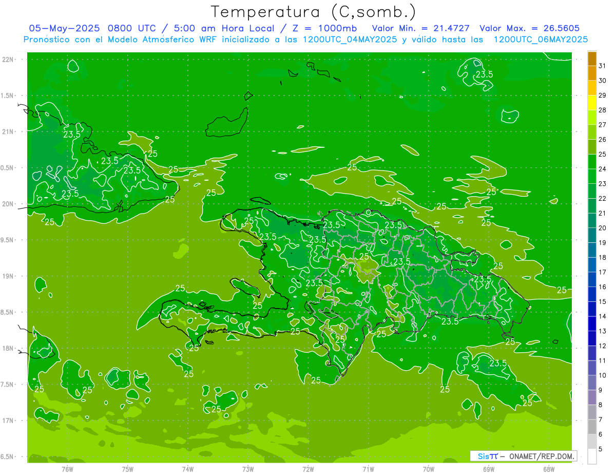Click the title 'Temperatura (C,somb.)'
The image size is (616, 476).
(x=314, y=12)
